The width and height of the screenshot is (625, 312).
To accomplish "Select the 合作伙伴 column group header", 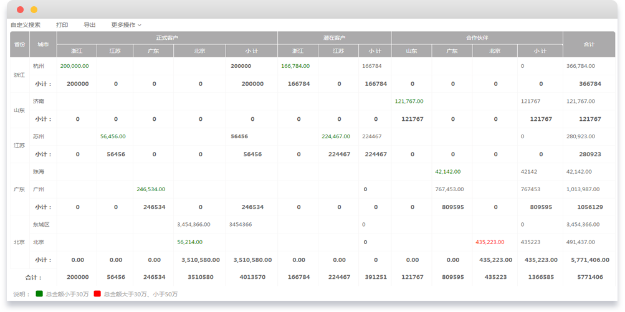I will (477, 38).
